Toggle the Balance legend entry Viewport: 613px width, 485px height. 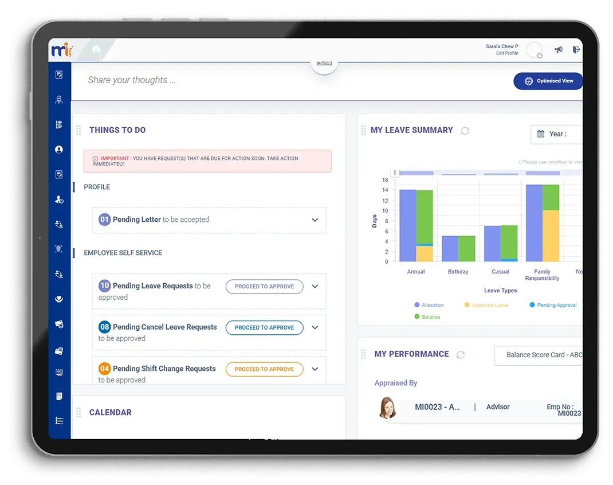point(427,316)
